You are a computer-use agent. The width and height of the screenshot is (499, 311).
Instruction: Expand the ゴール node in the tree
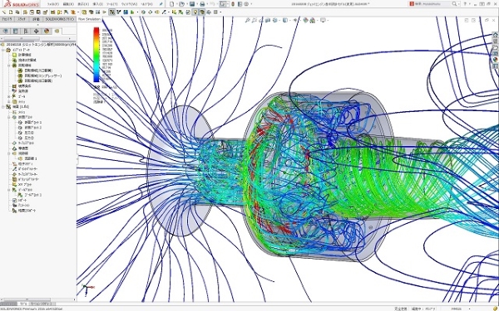click(x=9, y=96)
